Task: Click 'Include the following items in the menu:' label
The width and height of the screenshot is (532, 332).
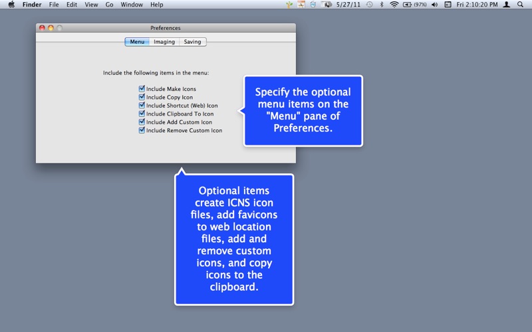Action: (156, 73)
